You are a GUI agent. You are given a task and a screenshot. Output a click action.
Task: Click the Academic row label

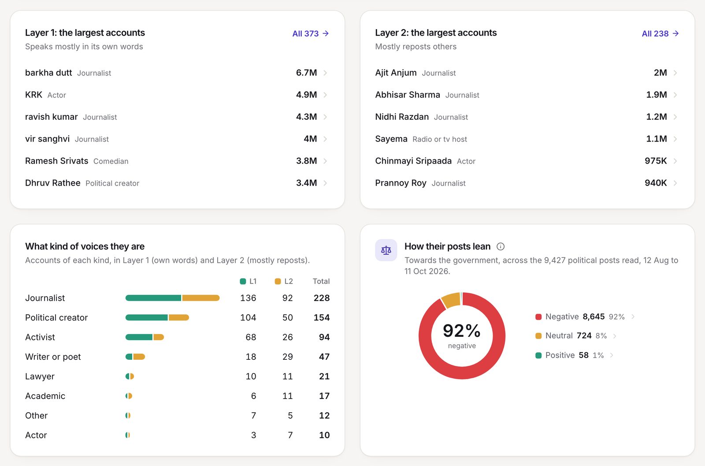[x=45, y=396]
